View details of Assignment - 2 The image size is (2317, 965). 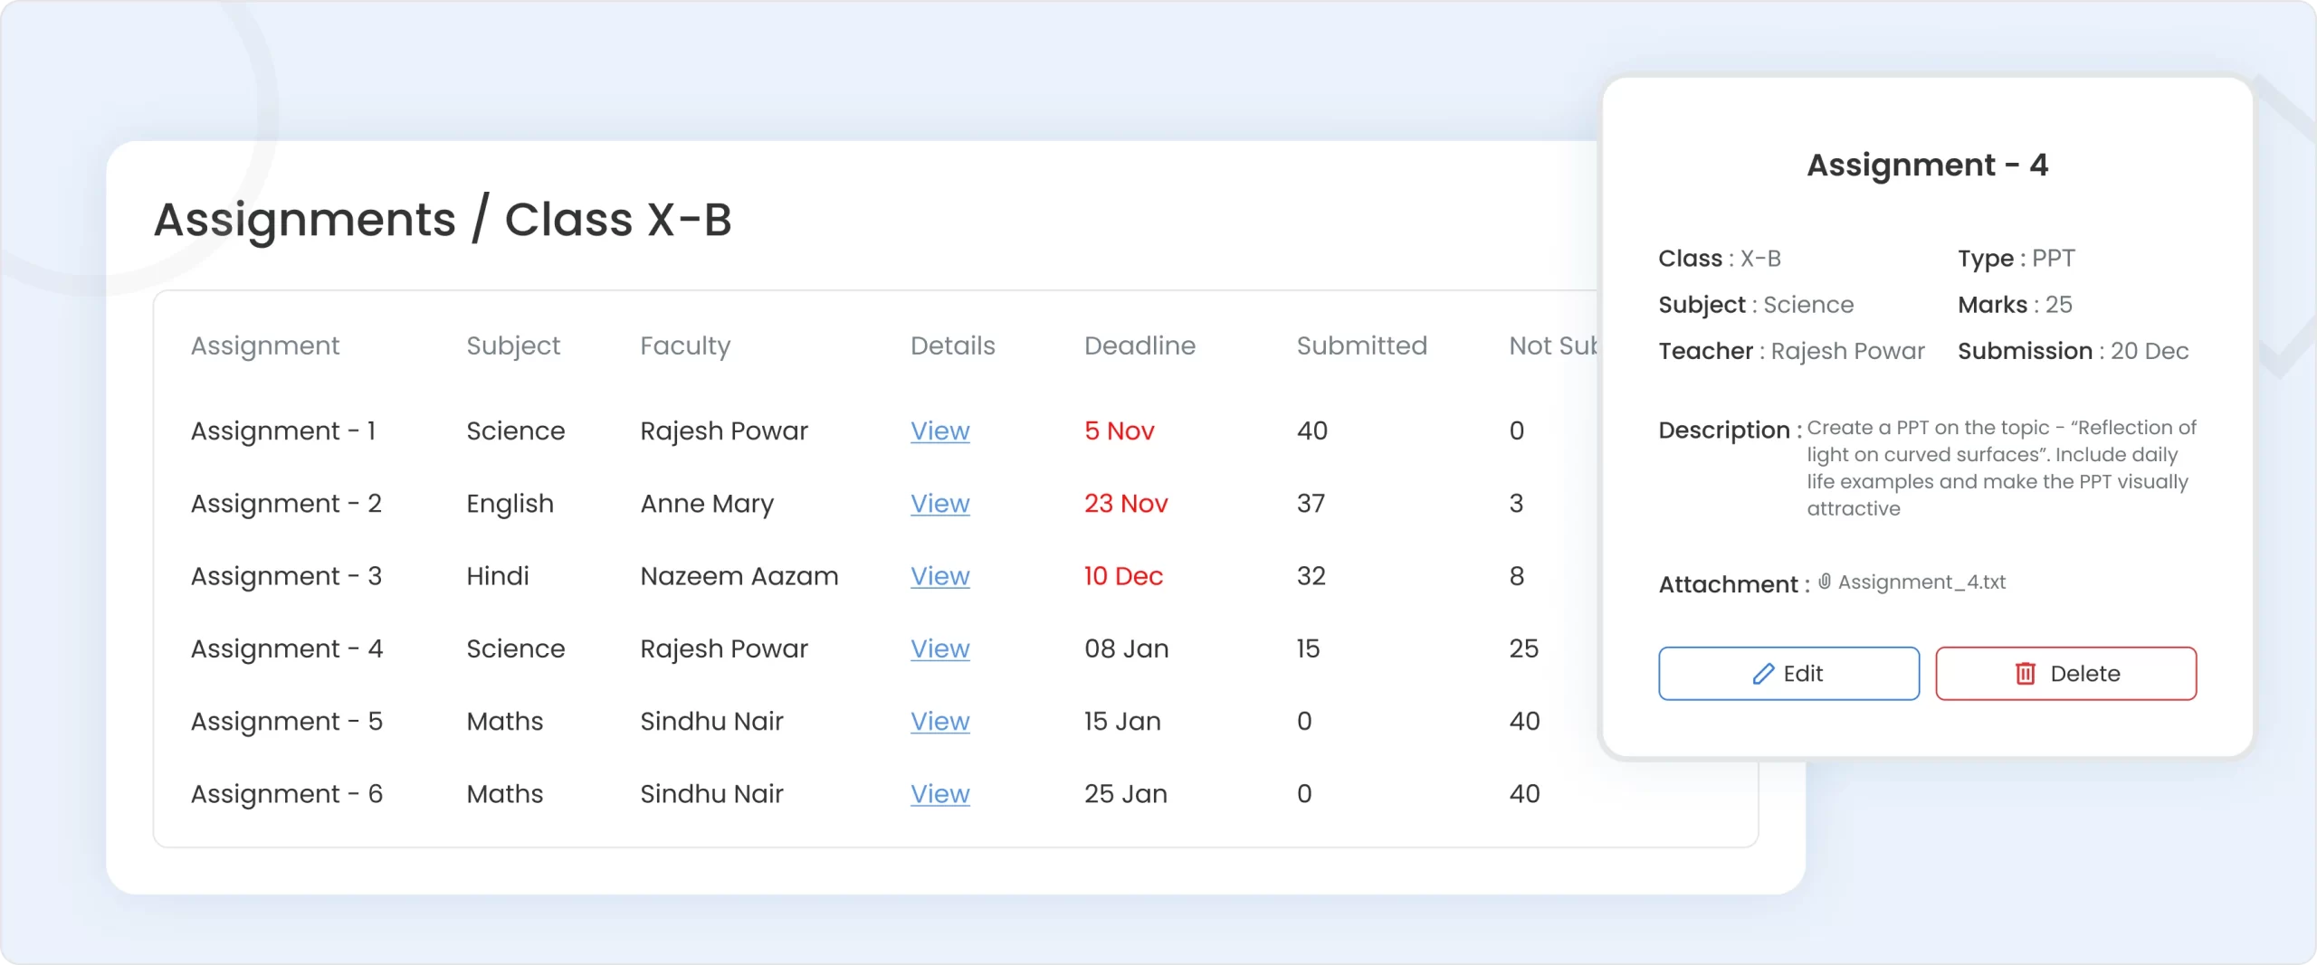[939, 504]
